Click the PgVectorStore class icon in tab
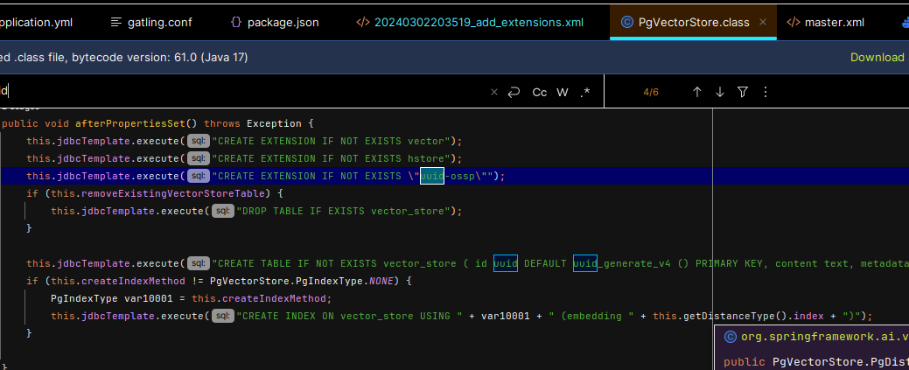Viewport: 909px width, 370px height. point(626,22)
